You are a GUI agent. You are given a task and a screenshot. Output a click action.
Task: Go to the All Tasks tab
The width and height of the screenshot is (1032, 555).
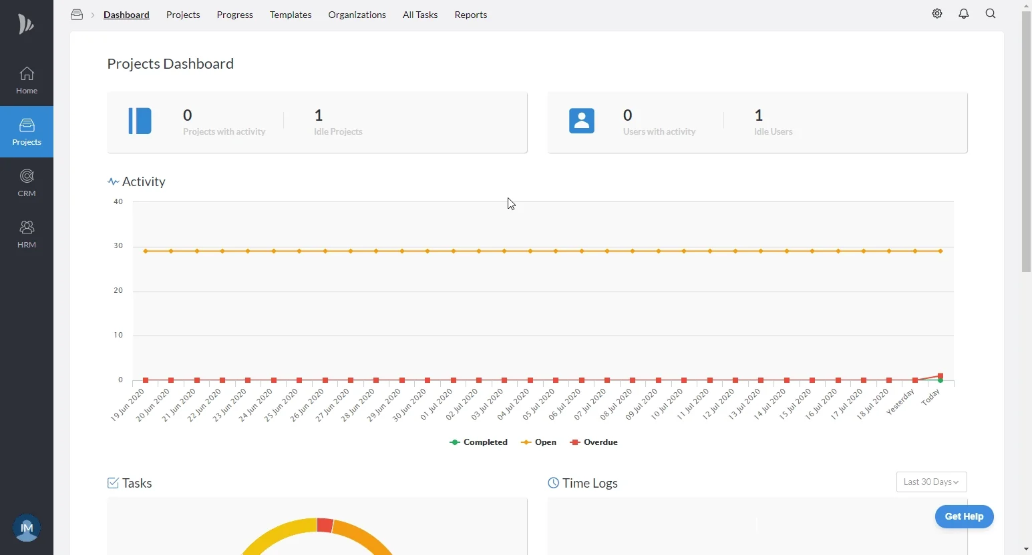pos(420,15)
